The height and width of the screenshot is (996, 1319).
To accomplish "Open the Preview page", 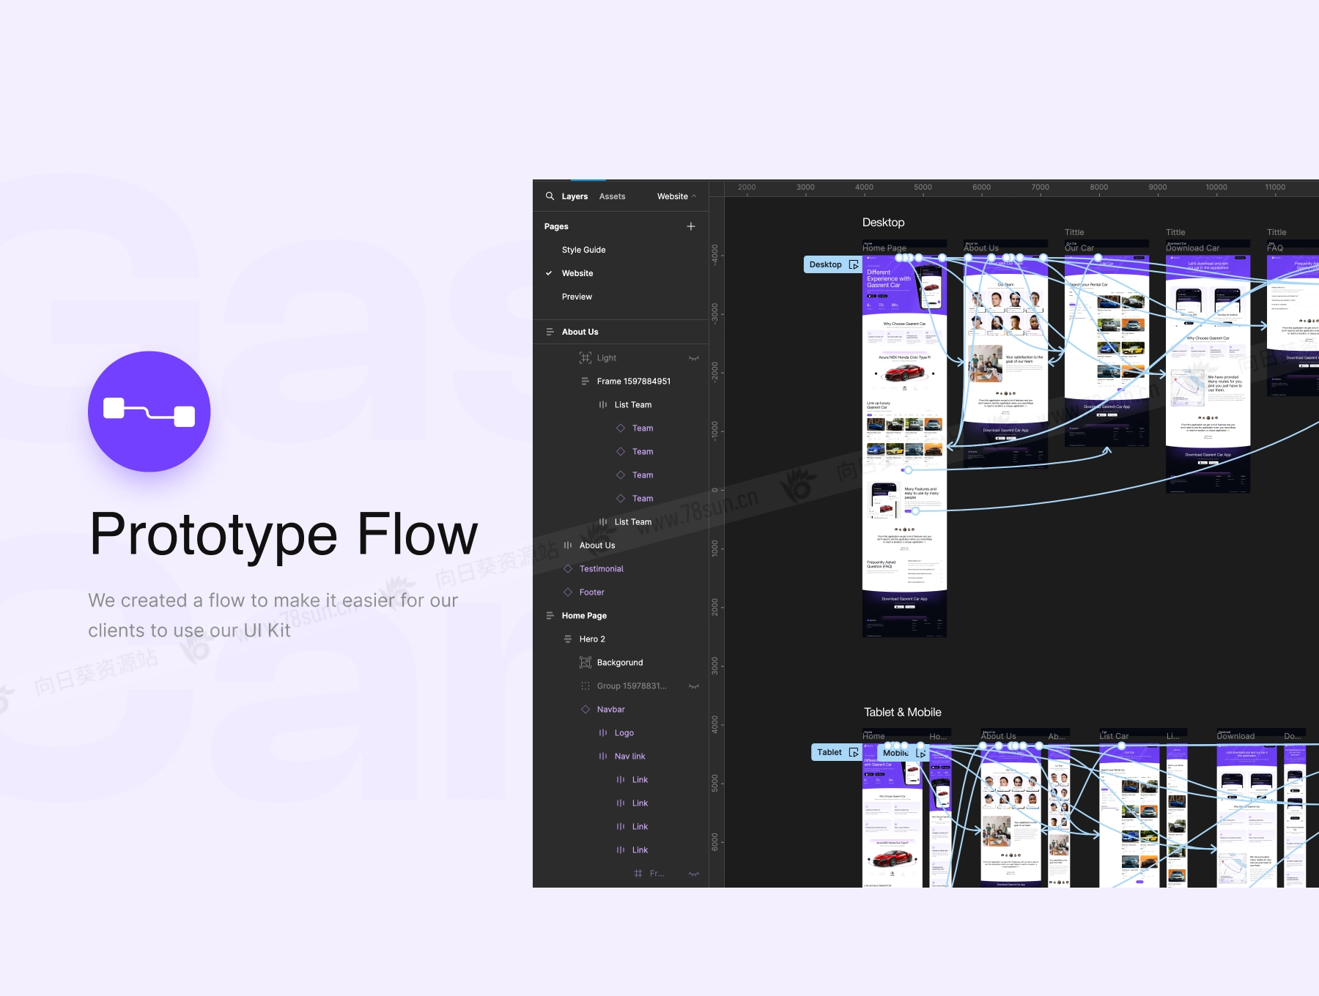I will [x=577, y=297].
